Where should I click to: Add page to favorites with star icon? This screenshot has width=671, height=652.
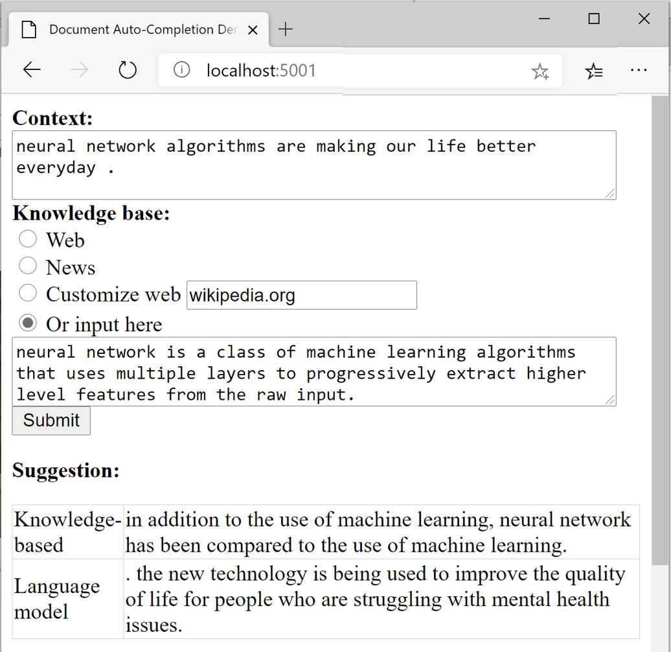[540, 71]
